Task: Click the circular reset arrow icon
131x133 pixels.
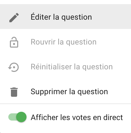Action: (14, 67)
